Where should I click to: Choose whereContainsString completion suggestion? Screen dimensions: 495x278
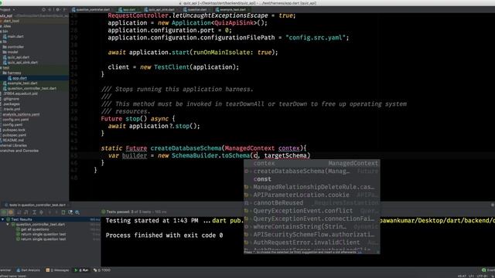coord(312,226)
